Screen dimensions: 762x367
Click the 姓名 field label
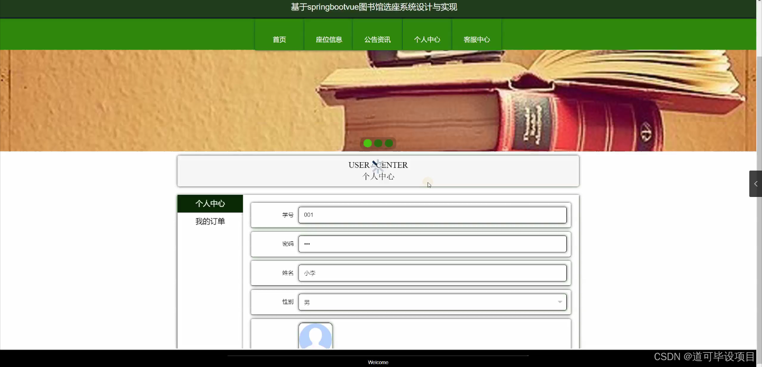(x=288, y=273)
